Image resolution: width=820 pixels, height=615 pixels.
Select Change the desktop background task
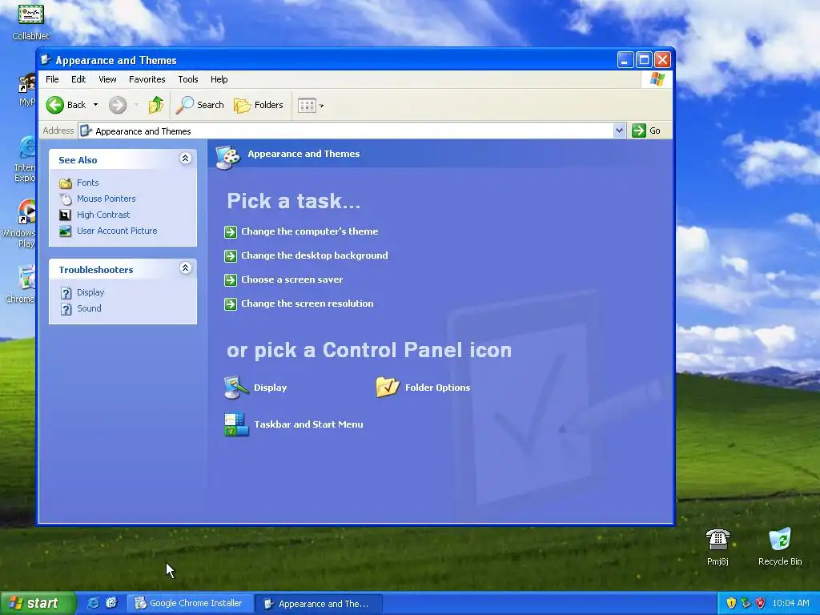[x=314, y=255]
